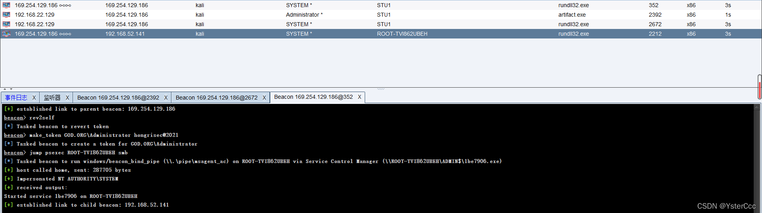Click the beacon icon for PID 2212 row

(x=6, y=34)
